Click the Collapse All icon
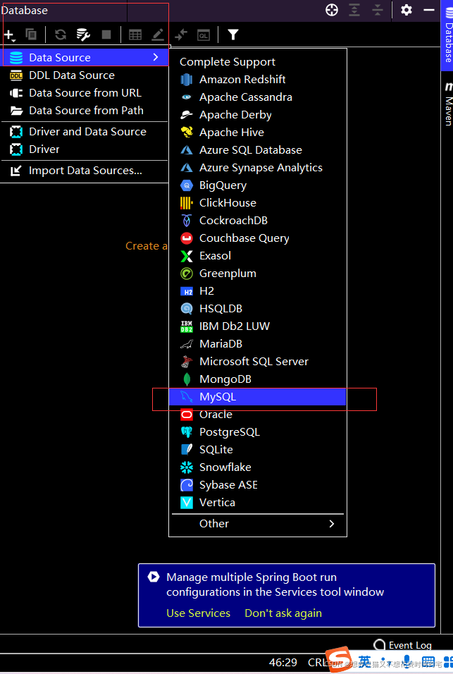 (378, 10)
